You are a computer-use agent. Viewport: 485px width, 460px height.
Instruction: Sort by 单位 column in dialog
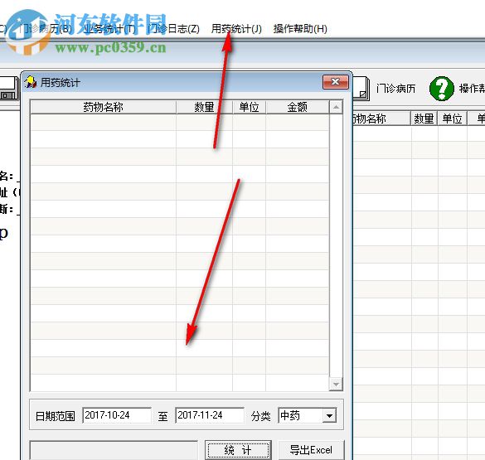point(249,107)
